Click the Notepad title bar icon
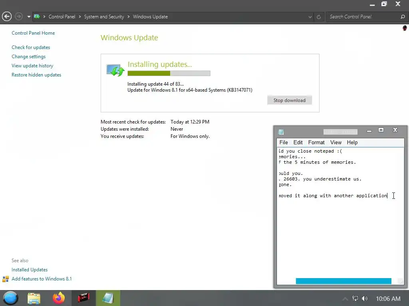The image size is (409, 306). (x=281, y=131)
